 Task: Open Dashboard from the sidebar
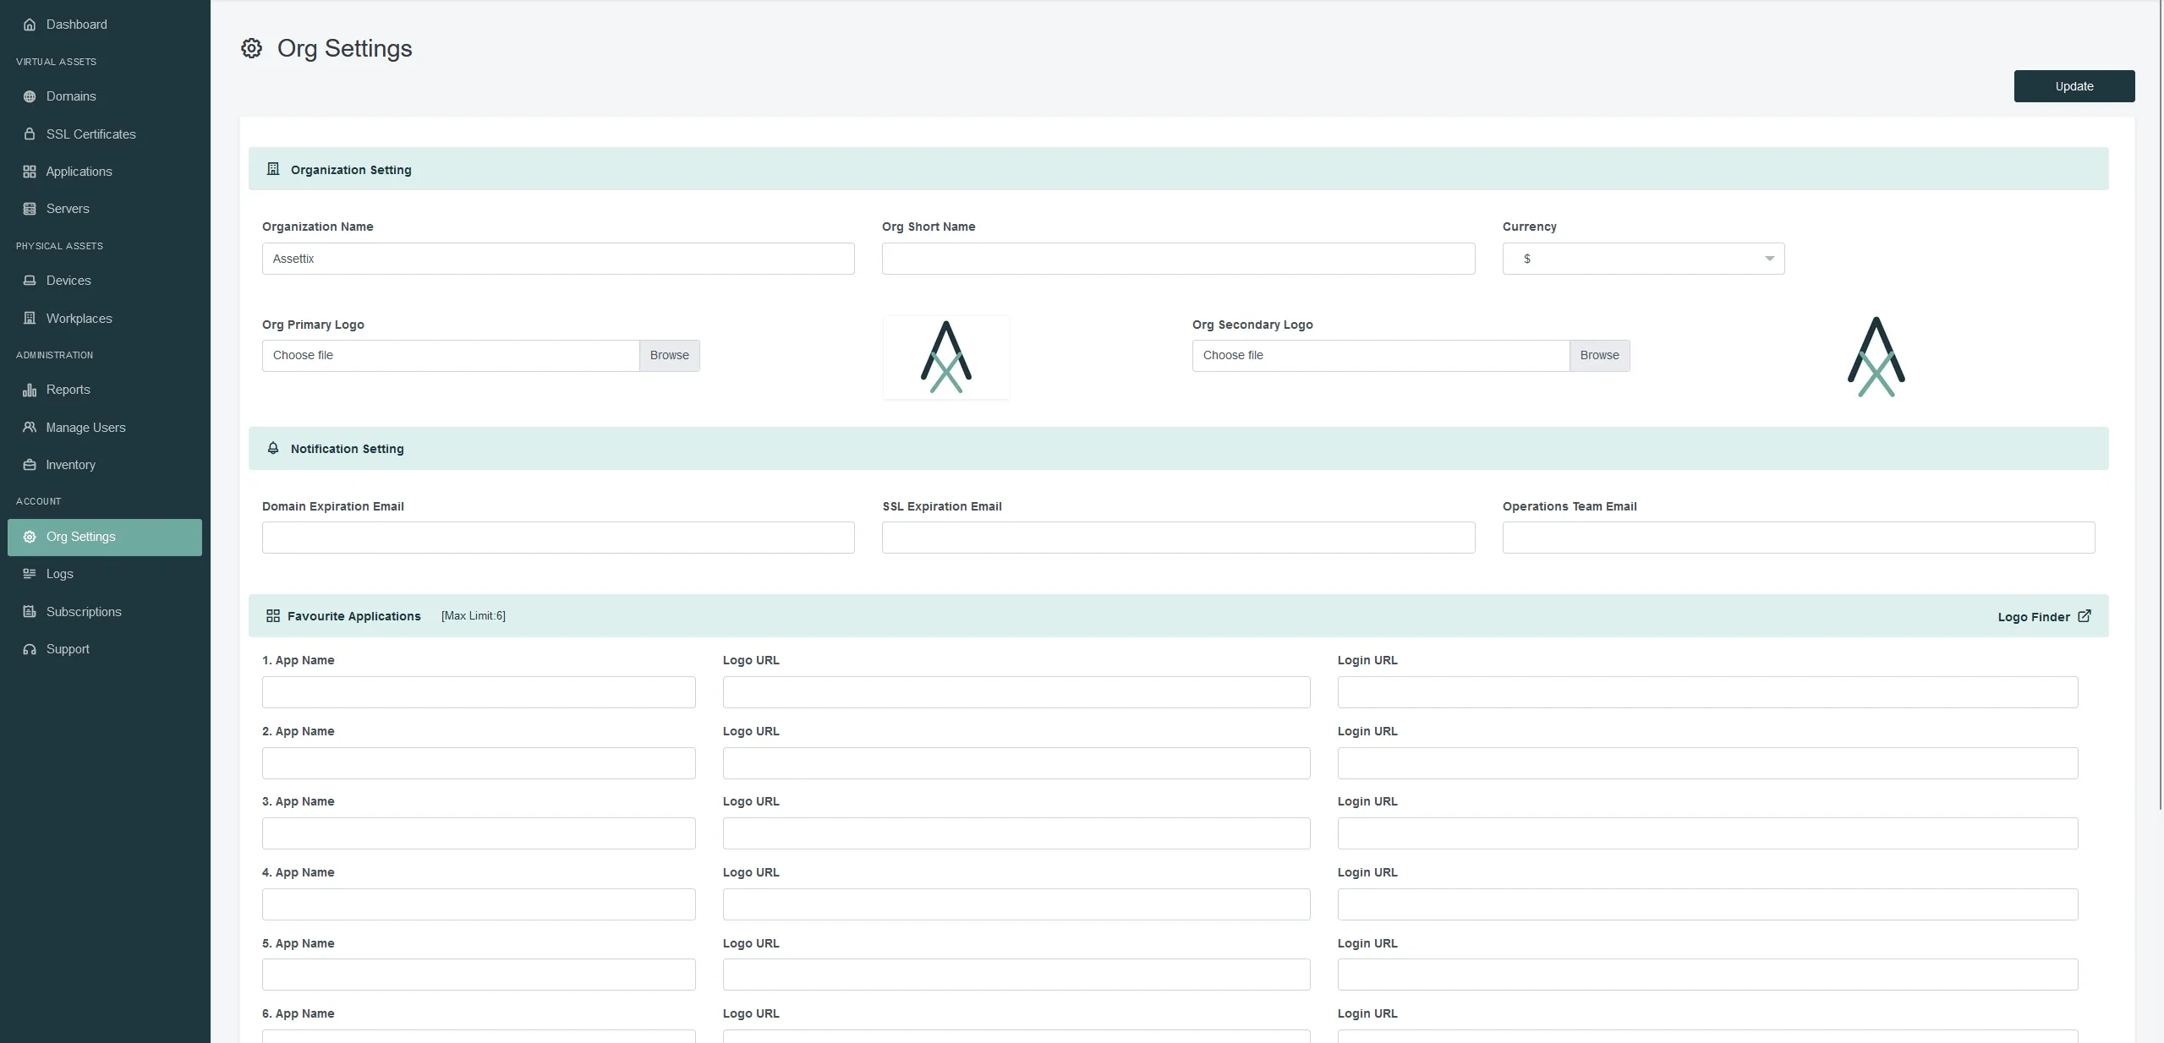click(105, 25)
